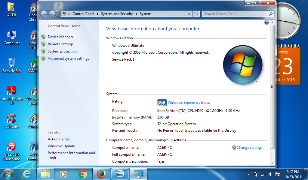Open Action Center under See also
308x180 pixels.
point(59,139)
